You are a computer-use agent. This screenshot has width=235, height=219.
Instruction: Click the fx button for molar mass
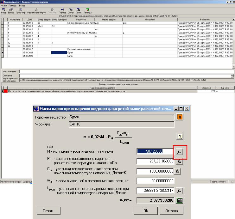(179, 151)
